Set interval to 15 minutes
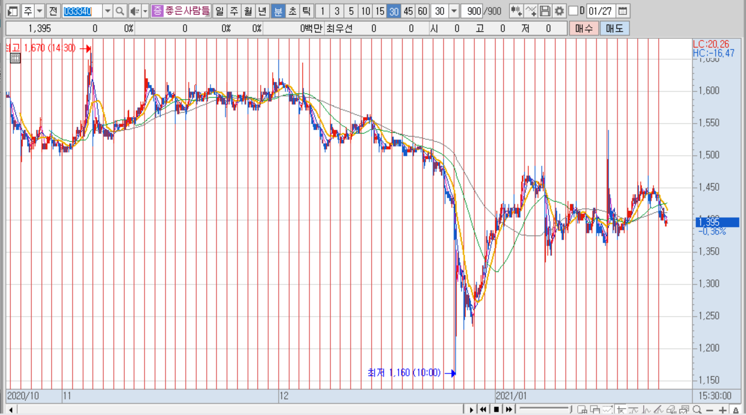This screenshot has width=746, height=415. point(380,11)
